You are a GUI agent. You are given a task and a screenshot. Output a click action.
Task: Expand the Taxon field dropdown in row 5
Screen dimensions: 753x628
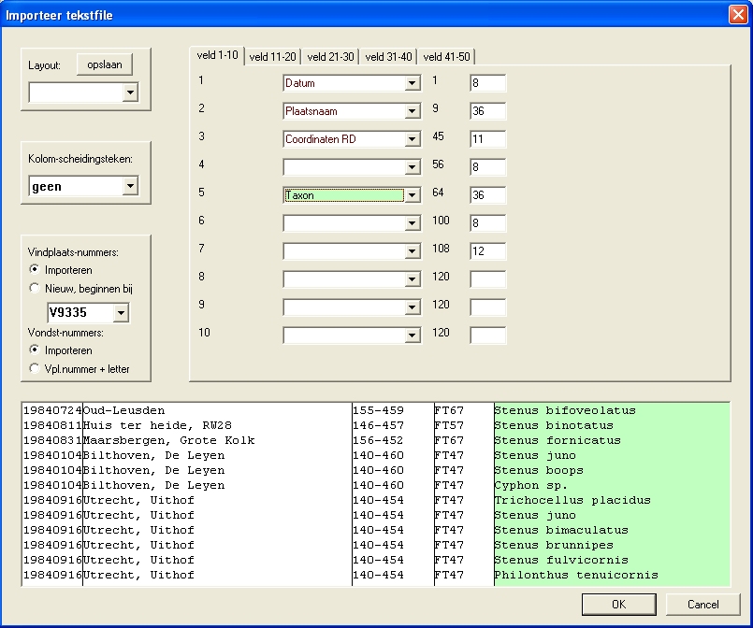coord(412,195)
